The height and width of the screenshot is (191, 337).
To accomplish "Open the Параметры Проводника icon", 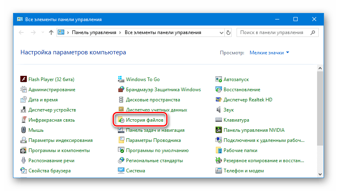I will [121, 140].
